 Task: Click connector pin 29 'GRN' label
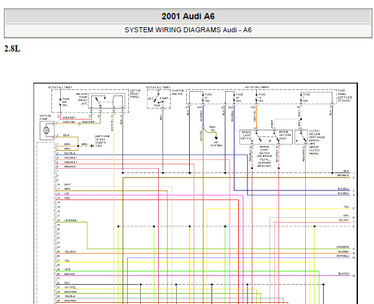(x=67, y=270)
